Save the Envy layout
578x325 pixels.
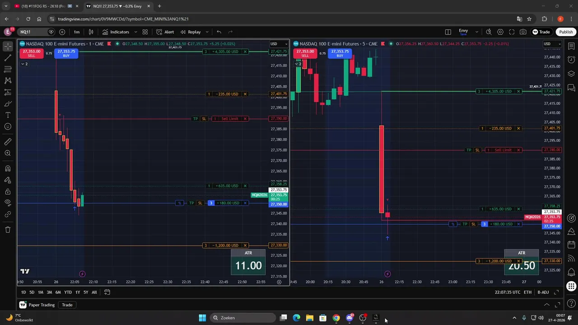[x=463, y=32]
